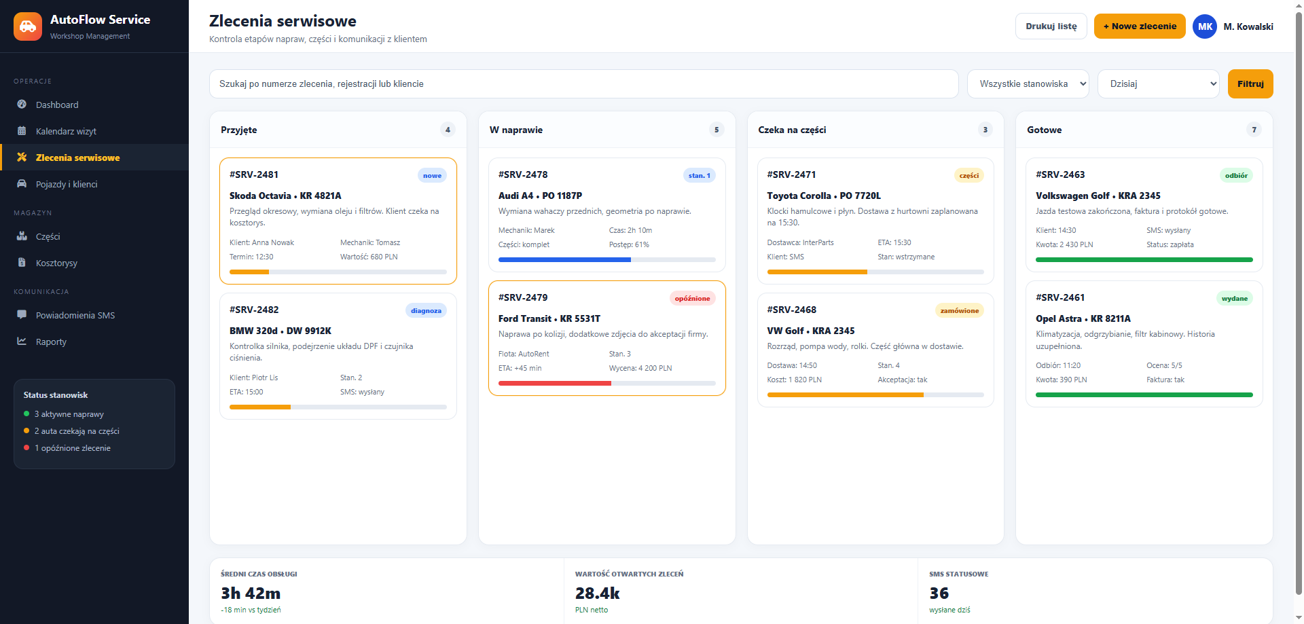This screenshot has height=624, width=1304.
Task: Click the Kalendarz wizyt calendar icon
Action: pos(22,131)
